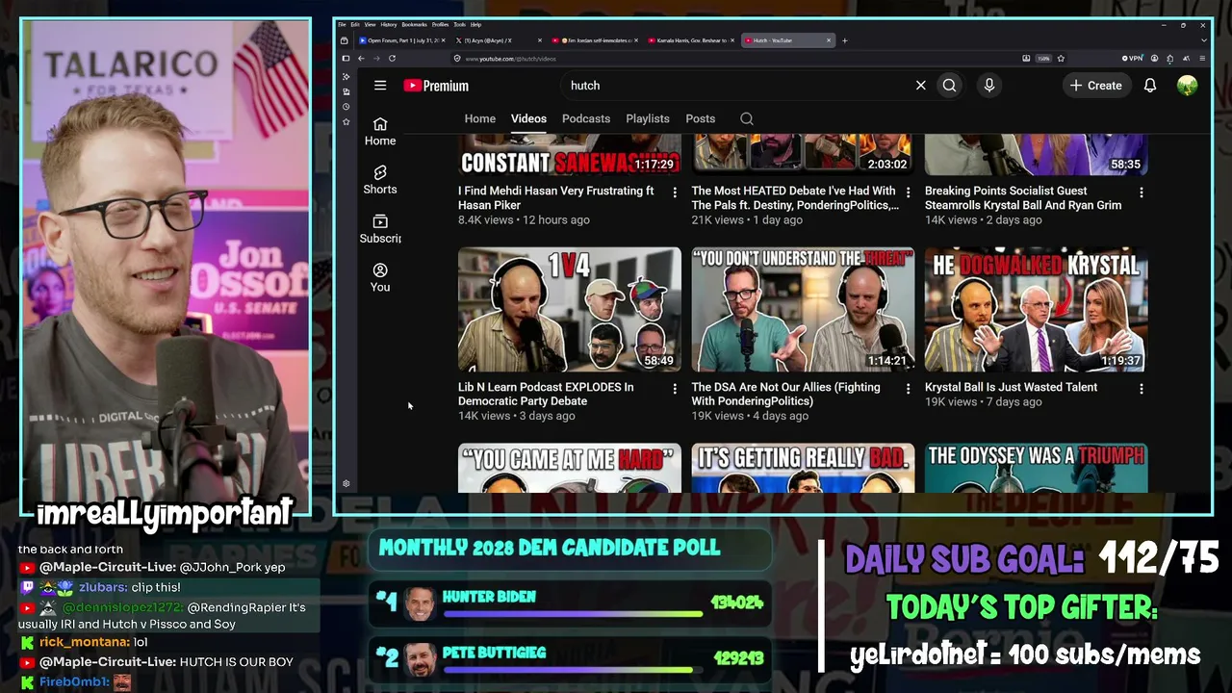Go to YouTube Premium home logo

coord(436,86)
